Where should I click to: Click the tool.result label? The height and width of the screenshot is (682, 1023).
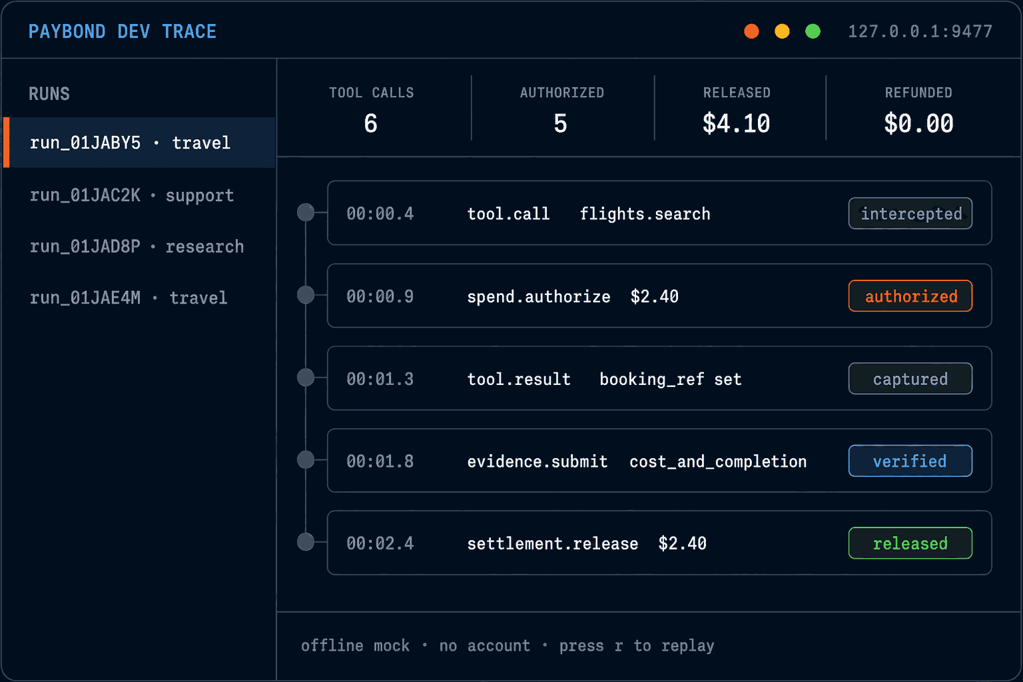click(519, 379)
